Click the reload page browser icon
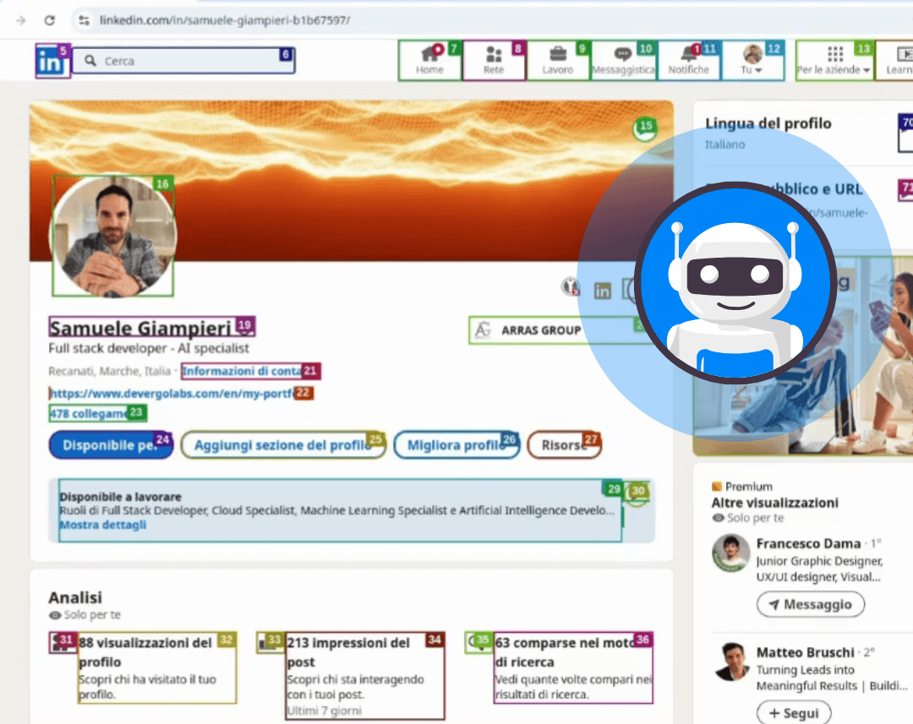 tap(50, 20)
